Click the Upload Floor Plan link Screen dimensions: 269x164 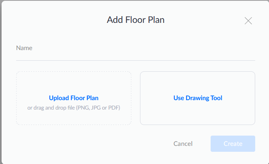pyautogui.click(x=74, y=98)
